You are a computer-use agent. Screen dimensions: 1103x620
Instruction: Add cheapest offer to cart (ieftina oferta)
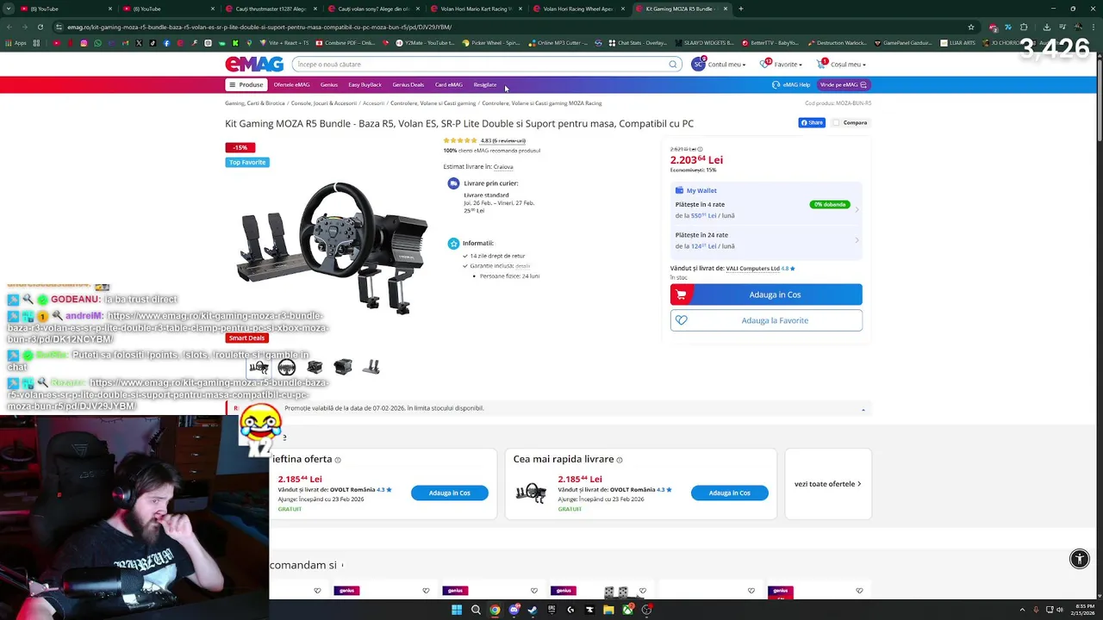(450, 493)
